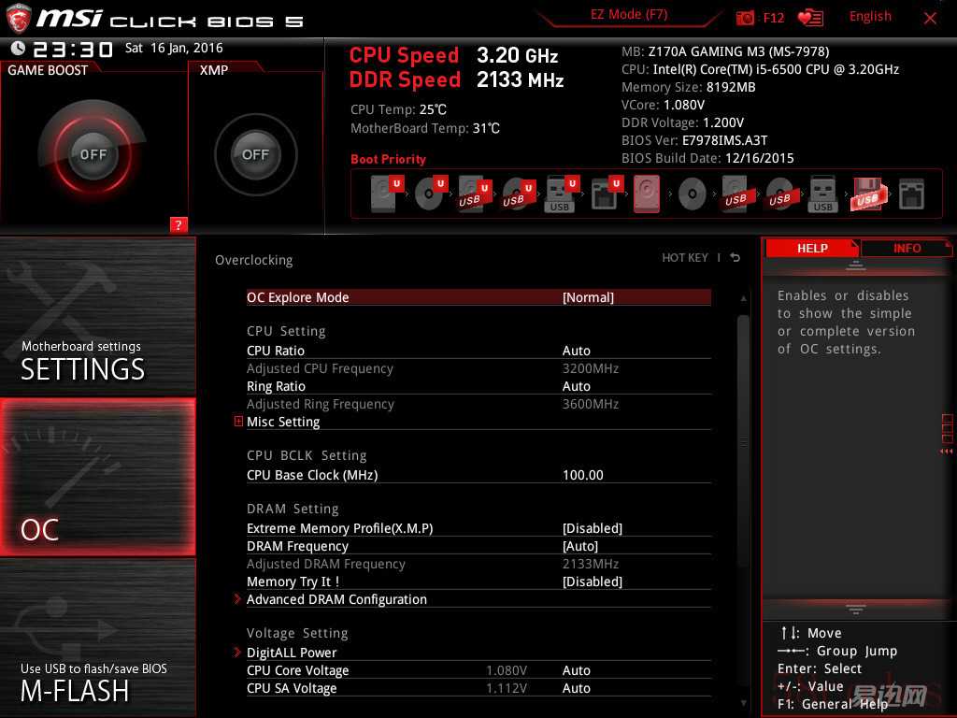Click the CPU Ratio Auto value
957x718 pixels.
(x=576, y=351)
